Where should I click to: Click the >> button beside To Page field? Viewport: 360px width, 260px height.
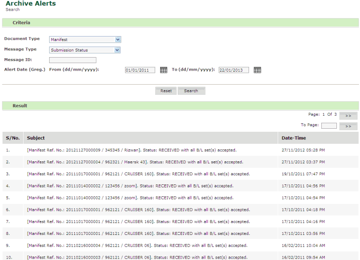(347, 126)
